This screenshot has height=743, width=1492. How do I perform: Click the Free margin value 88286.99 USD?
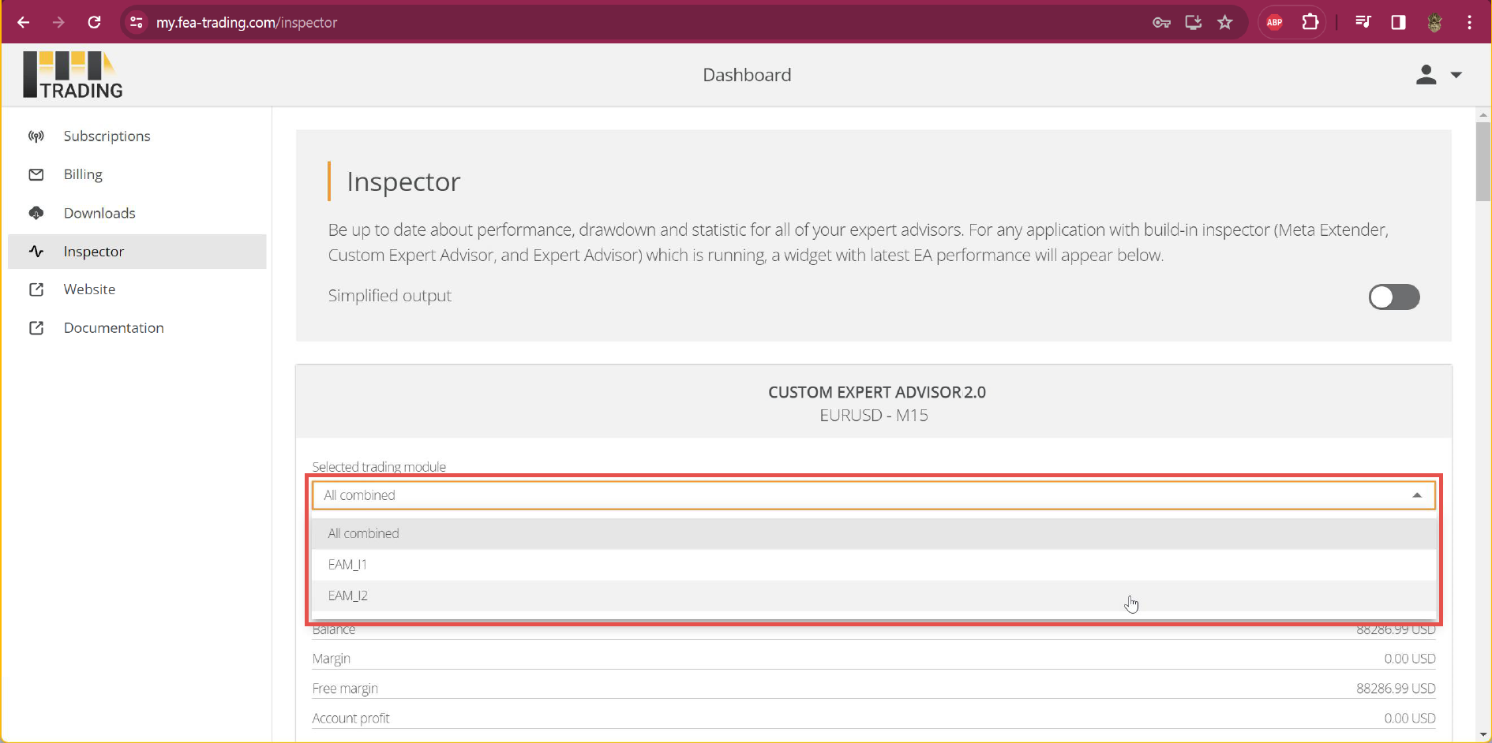(1396, 689)
